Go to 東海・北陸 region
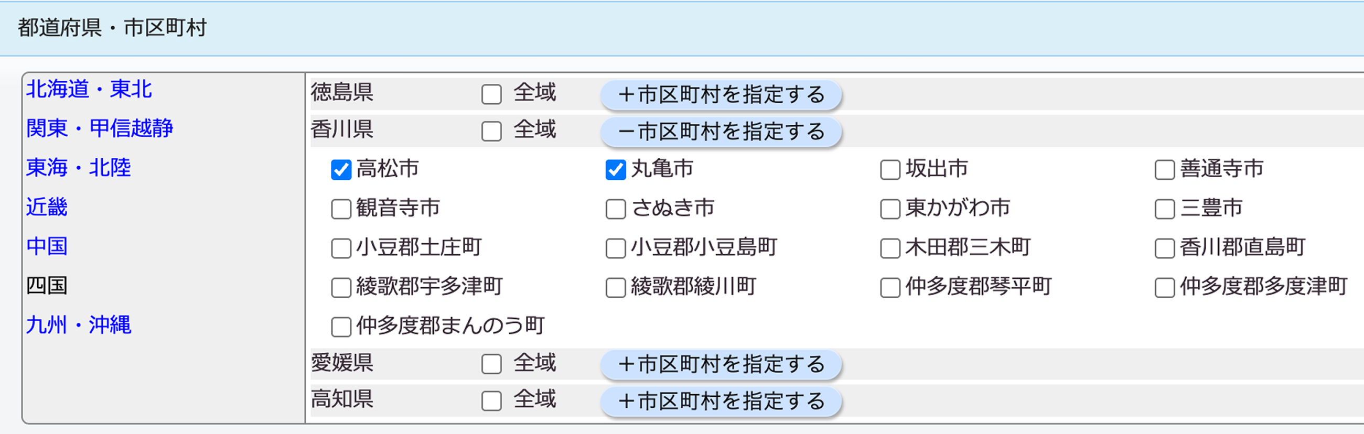This screenshot has height=434, width=1364. coord(78,167)
